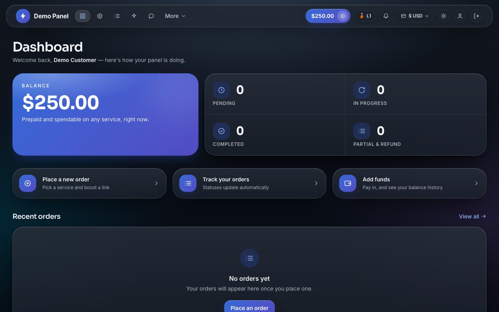Open the Track your orders title
Viewport: 499px width, 312px height.
[226, 179]
